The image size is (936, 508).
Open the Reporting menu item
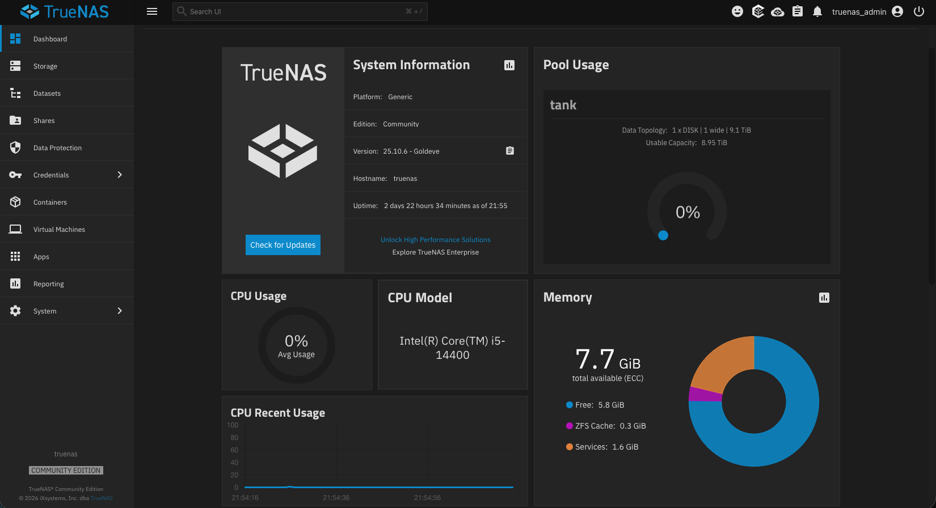67,283
